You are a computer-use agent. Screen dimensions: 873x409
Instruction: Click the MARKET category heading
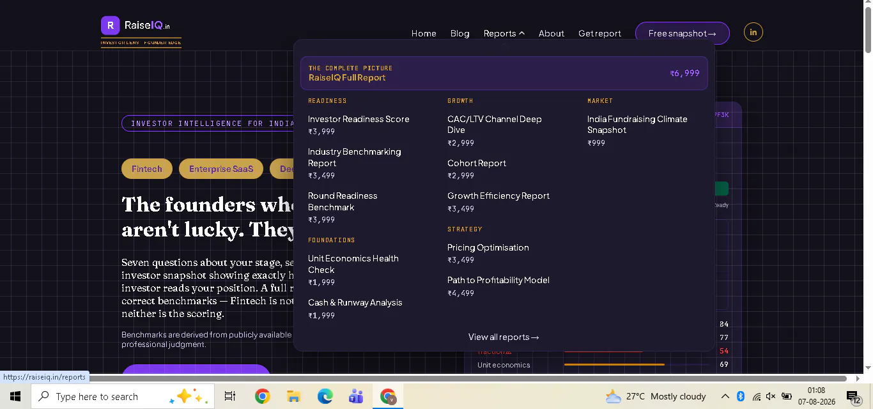coord(600,100)
